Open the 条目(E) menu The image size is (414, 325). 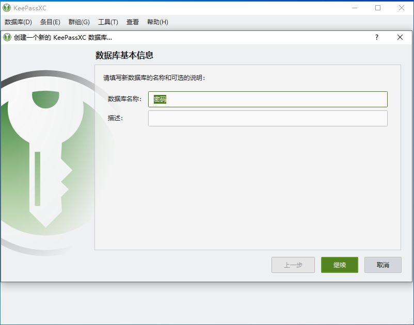tap(50, 22)
